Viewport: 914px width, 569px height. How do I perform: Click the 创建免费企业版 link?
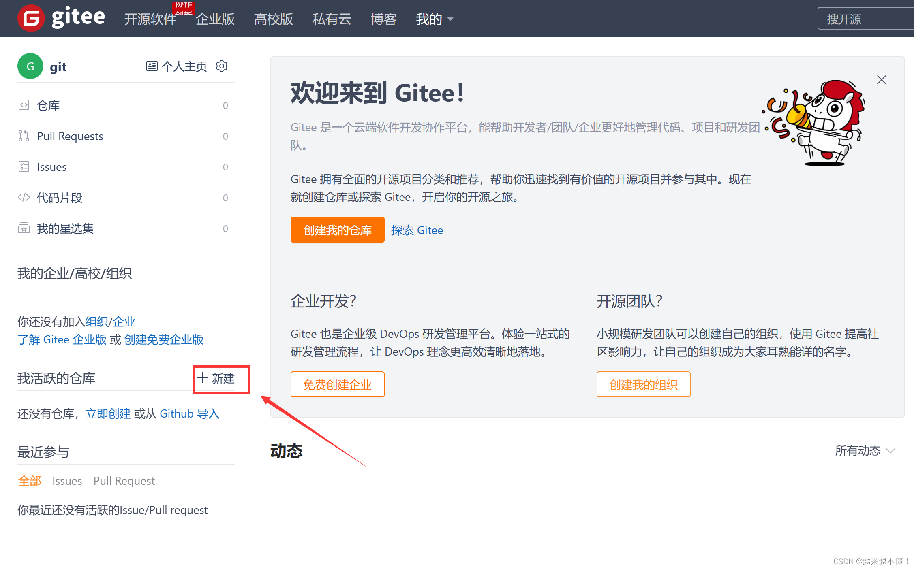pyautogui.click(x=164, y=339)
